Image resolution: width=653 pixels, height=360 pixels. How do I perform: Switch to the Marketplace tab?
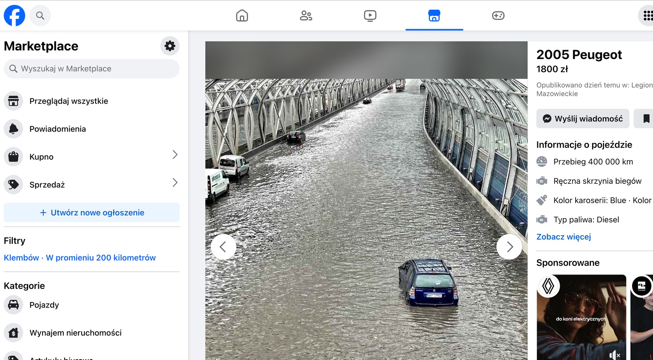434,15
